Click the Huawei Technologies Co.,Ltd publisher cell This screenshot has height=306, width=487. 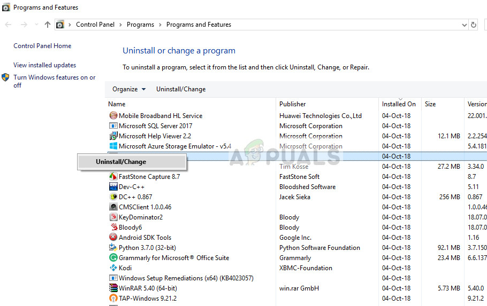click(x=320, y=116)
